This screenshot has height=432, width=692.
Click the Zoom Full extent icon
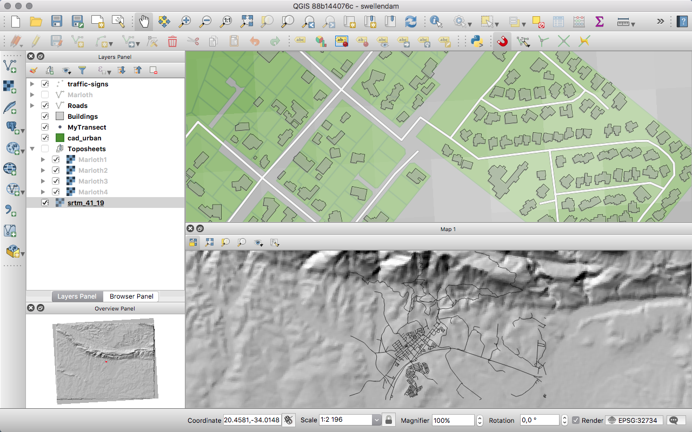pos(247,22)
